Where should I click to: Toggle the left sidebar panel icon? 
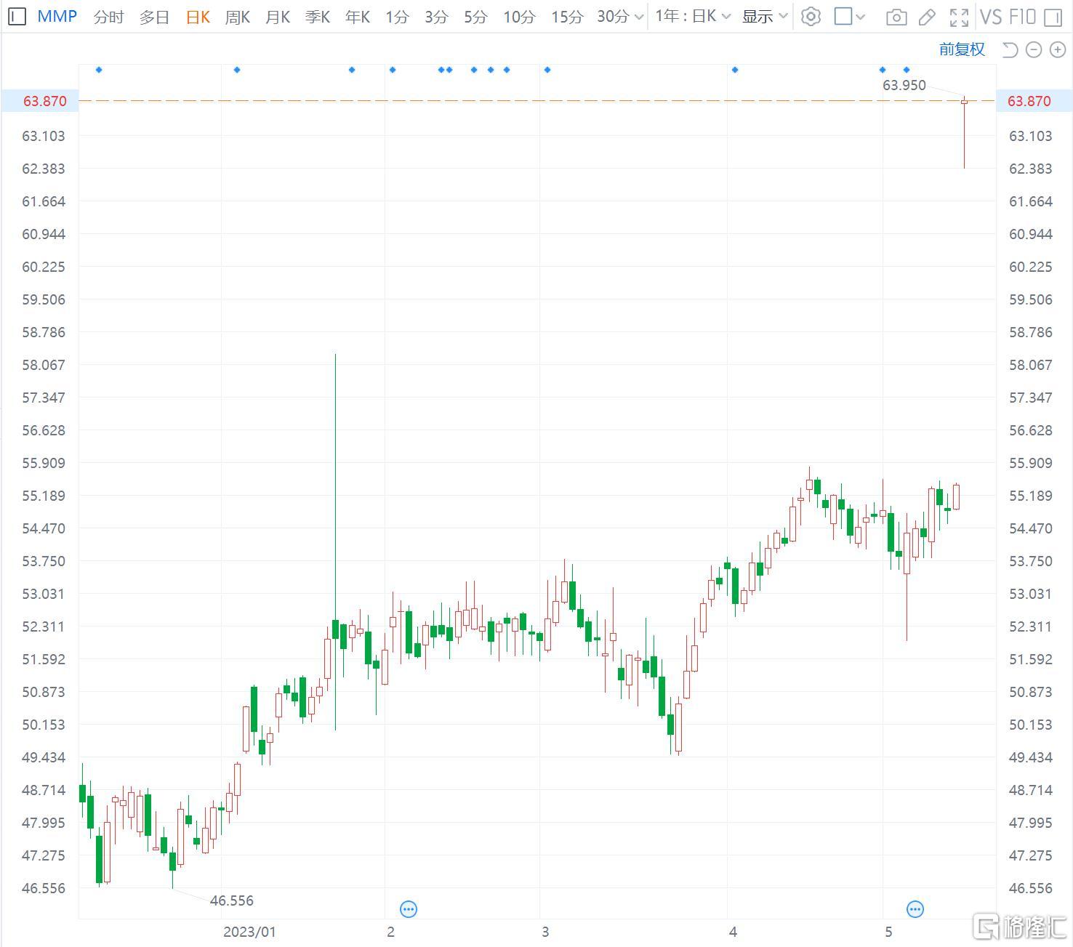point(18,16)
